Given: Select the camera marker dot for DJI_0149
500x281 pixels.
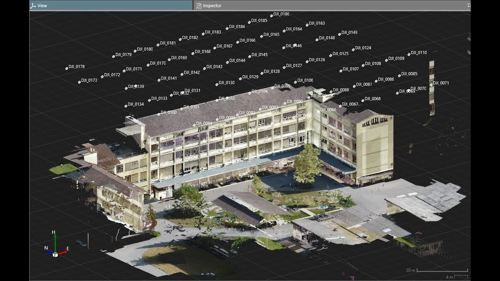Looking at the screenshot, I should pyautogui.click(x=339, y=34).
